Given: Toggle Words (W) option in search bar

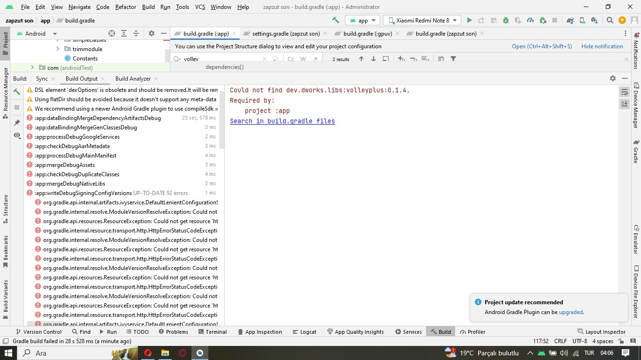Looking at the screenshot, I should click(303, 59).
